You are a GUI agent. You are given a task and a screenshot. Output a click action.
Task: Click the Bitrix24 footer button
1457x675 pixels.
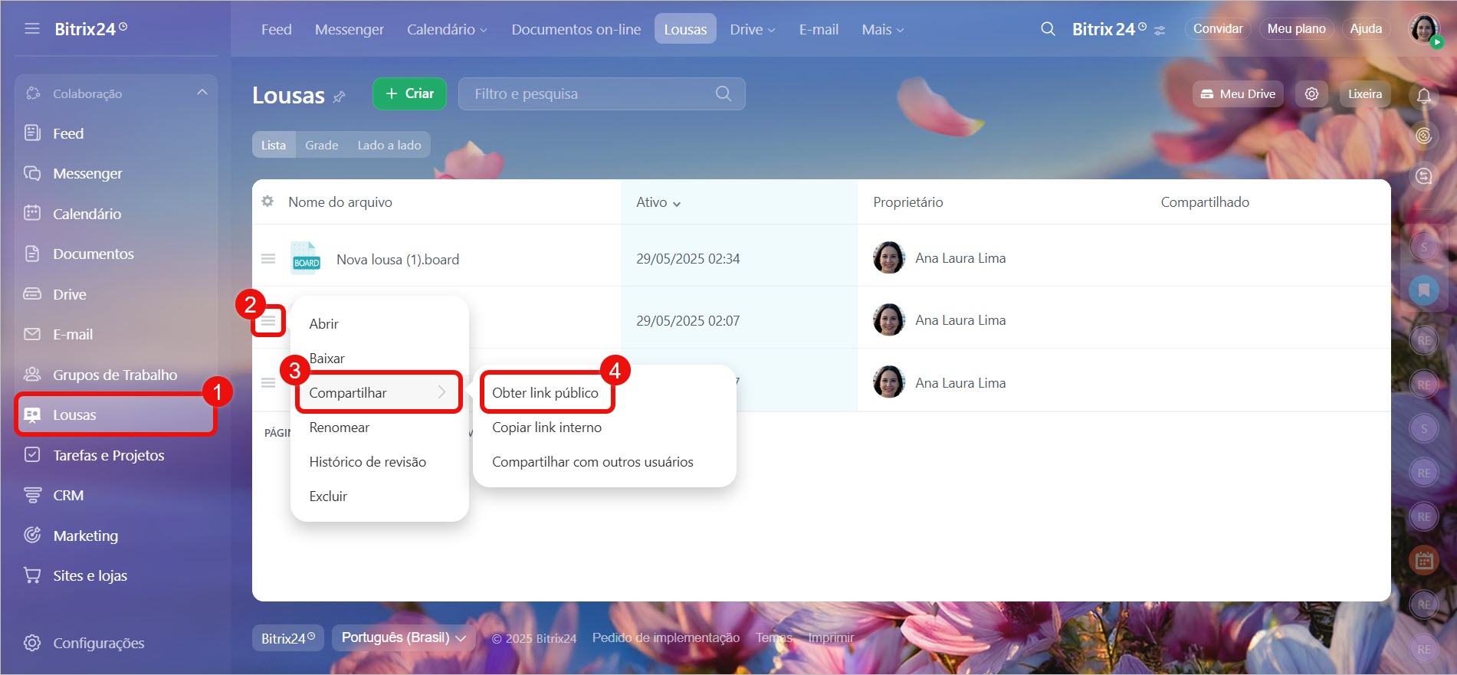(288, 637)
